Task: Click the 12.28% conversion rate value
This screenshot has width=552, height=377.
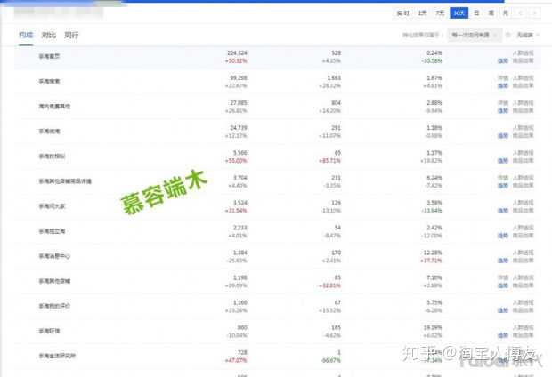Action: coord(434,253)
